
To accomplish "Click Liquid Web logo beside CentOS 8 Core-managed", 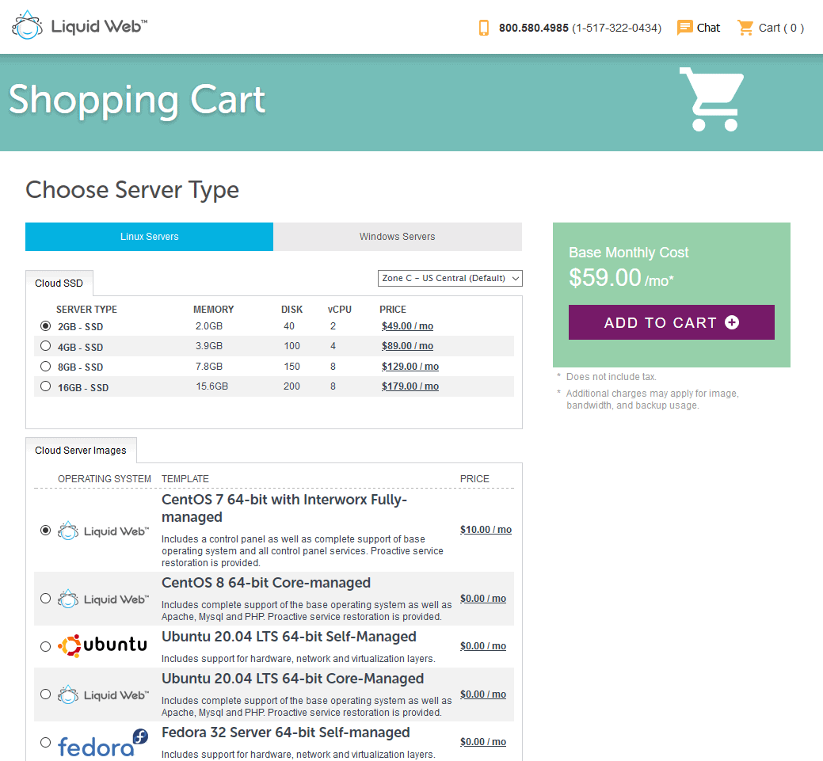I will tap(104, 599).
